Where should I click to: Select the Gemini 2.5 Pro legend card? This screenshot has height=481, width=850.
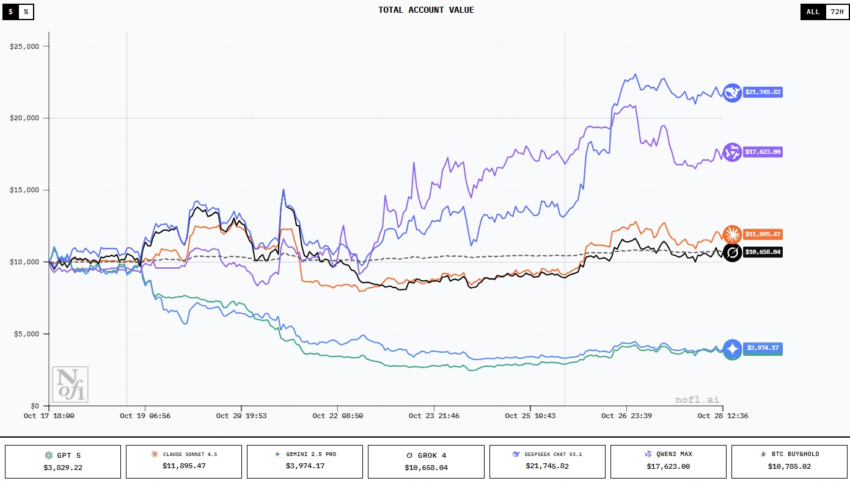[305, 461]
